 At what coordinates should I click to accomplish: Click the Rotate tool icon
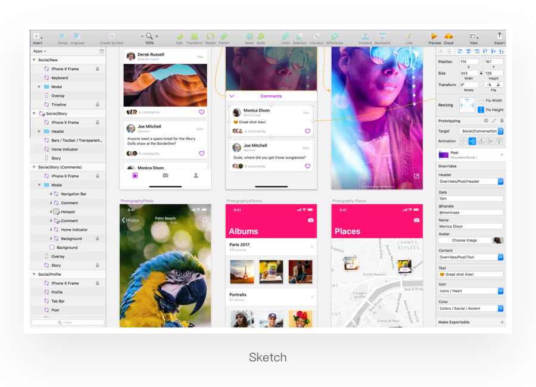click(210, 36)
